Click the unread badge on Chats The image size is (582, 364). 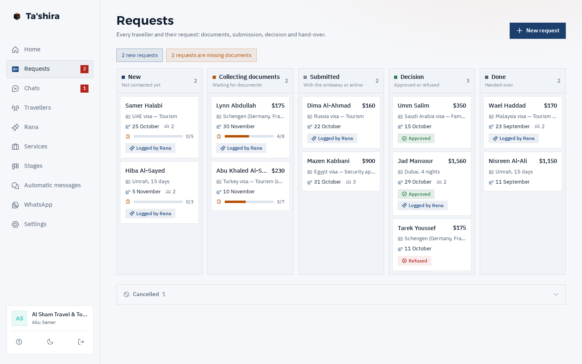[84, 89]
